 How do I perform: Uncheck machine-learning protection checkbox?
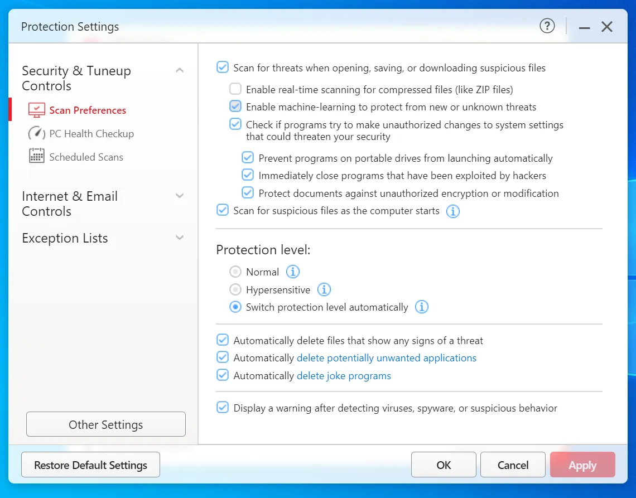click(x=236, y=107)
